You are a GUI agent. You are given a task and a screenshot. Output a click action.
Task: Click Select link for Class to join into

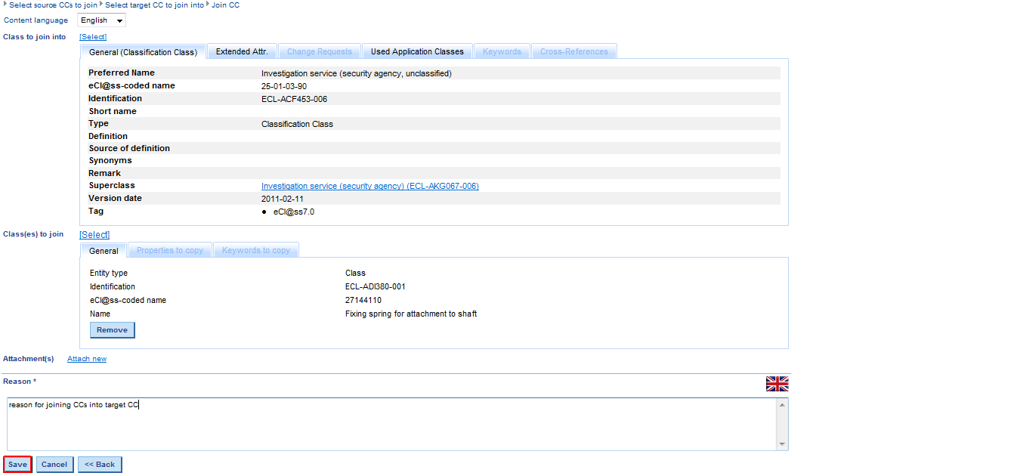[x=93, y=36]
